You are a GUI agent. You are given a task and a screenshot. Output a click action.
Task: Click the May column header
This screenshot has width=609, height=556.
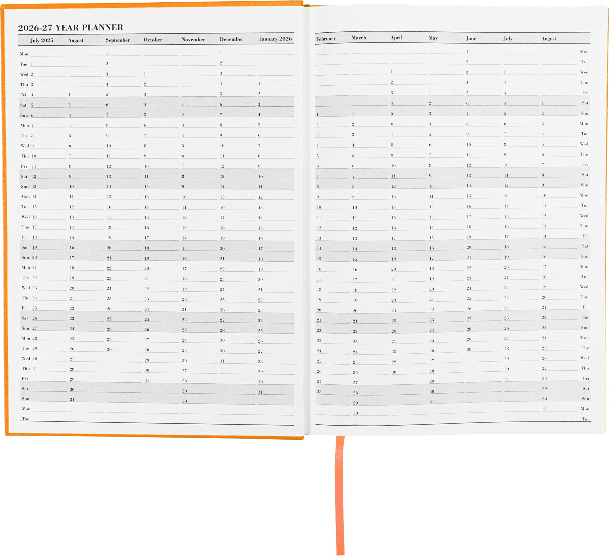point(433,38)
